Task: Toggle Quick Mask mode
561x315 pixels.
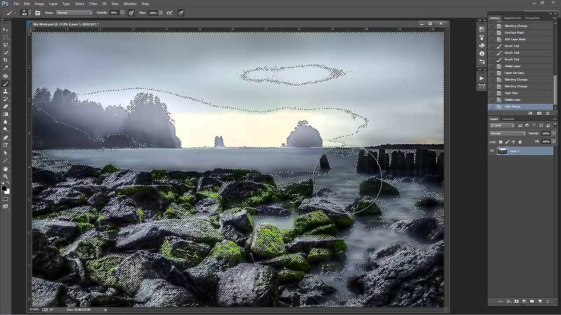Action: coord(6,199)
